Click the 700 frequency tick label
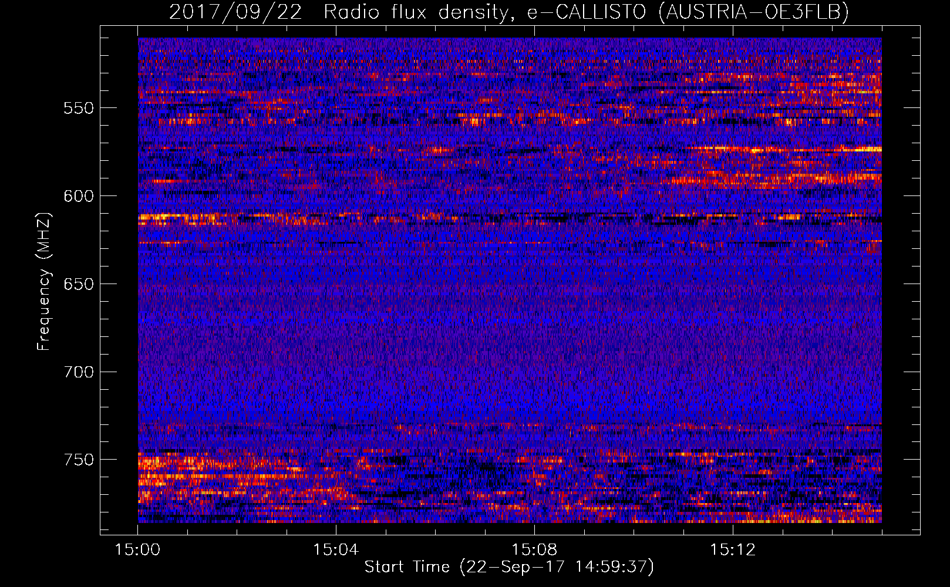The height and width of the screenshot is (587, 950). tap(79, 372)
